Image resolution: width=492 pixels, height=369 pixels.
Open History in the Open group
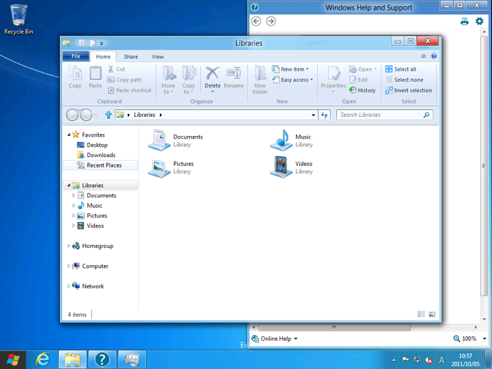[x=362, y=90]
